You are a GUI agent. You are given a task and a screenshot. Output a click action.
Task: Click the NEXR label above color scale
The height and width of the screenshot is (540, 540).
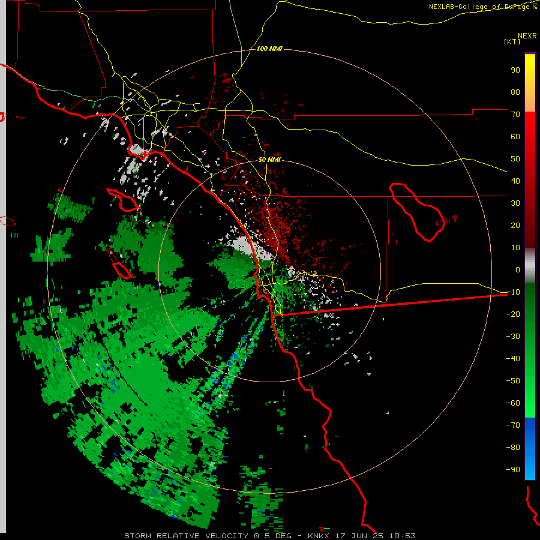(x=527, y=36)
